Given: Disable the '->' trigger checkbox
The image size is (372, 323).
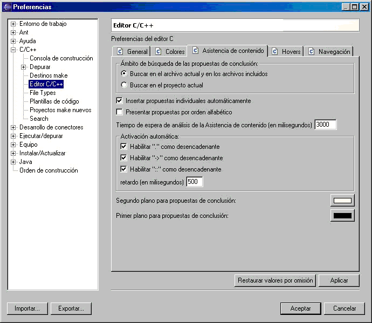Looking at the screenshot, I should 124,158.
